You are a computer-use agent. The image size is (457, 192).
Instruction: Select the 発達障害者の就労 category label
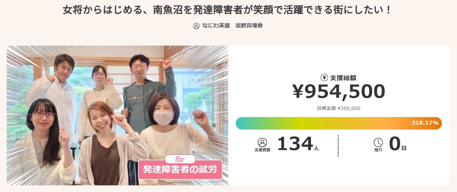click(x=180, y=170)
